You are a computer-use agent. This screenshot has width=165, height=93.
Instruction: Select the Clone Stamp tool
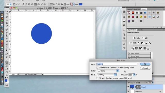click(7, 36)
